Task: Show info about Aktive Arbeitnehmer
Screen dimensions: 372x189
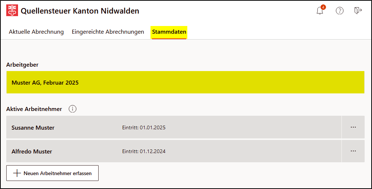Action: (72, 109)
